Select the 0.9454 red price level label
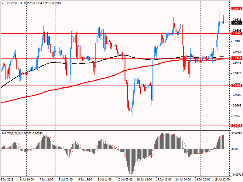 [x=237, y=58]
